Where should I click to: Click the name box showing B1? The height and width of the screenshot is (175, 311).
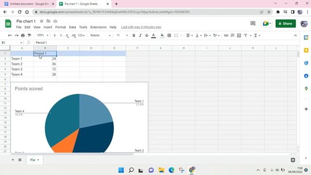click(12, 43)
